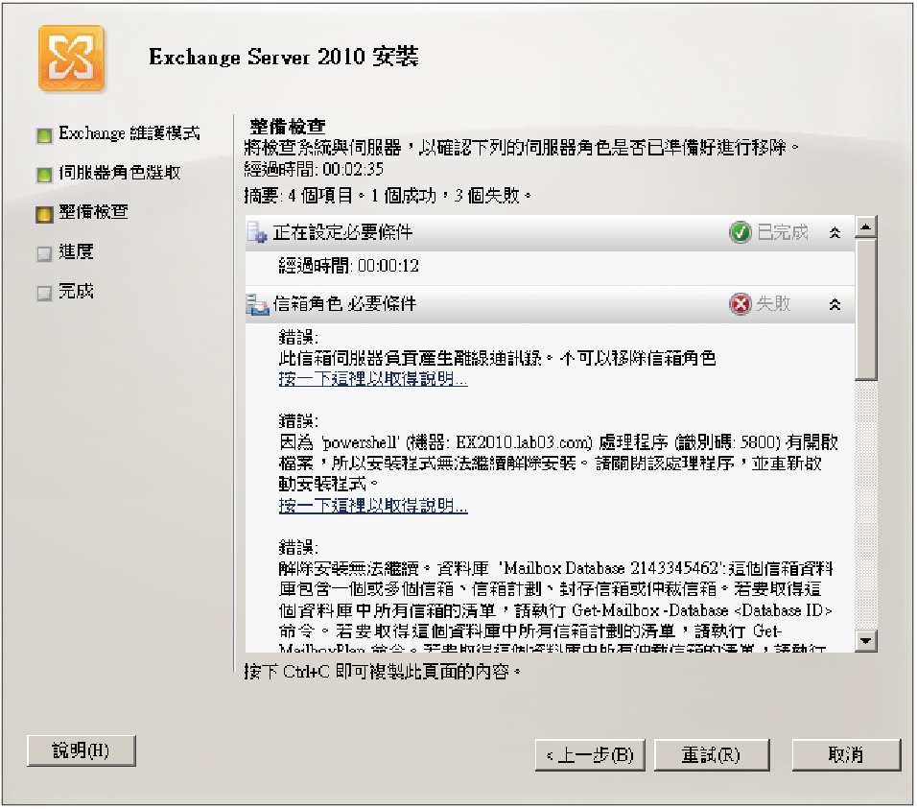
Task: Click the 失敗 status text
Action: (774, 303)
